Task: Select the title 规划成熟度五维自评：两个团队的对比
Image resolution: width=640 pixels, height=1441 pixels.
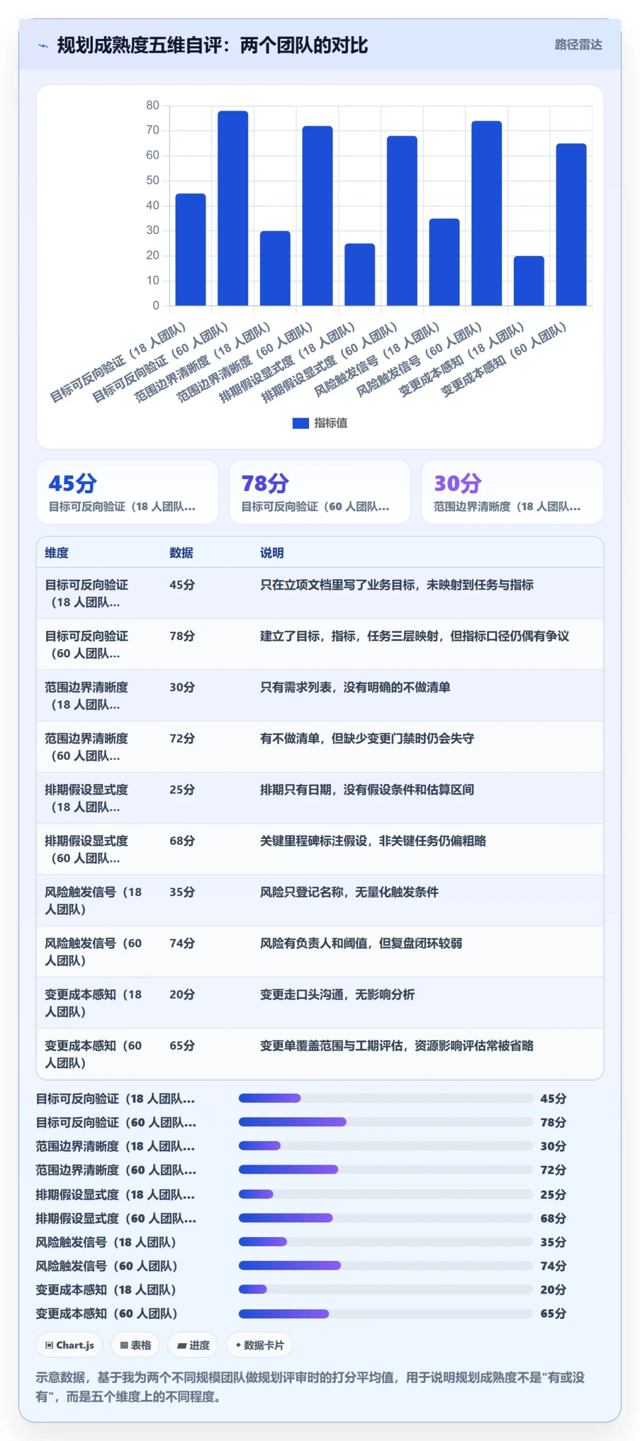Action: (x=212, y=45)
